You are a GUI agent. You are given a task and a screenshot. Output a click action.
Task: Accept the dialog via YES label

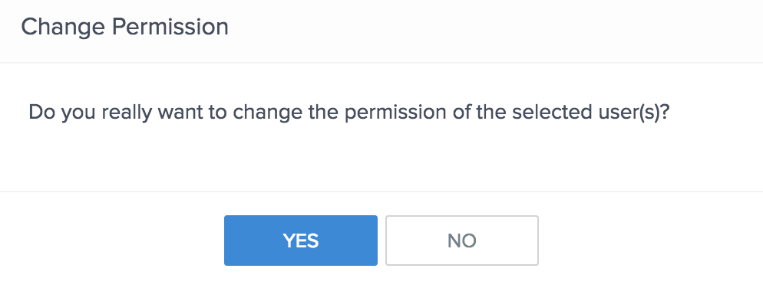(301, 241)
